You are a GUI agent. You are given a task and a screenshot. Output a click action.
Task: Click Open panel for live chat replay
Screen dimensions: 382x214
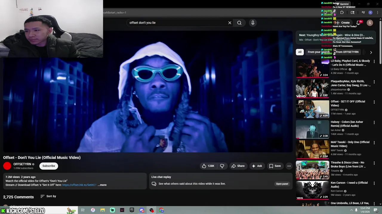pyautogui.click(x=282, y=184)
